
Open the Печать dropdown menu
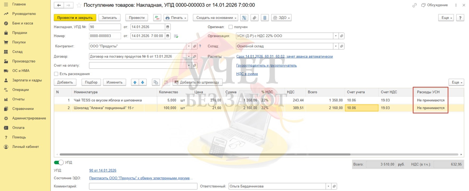176,18
